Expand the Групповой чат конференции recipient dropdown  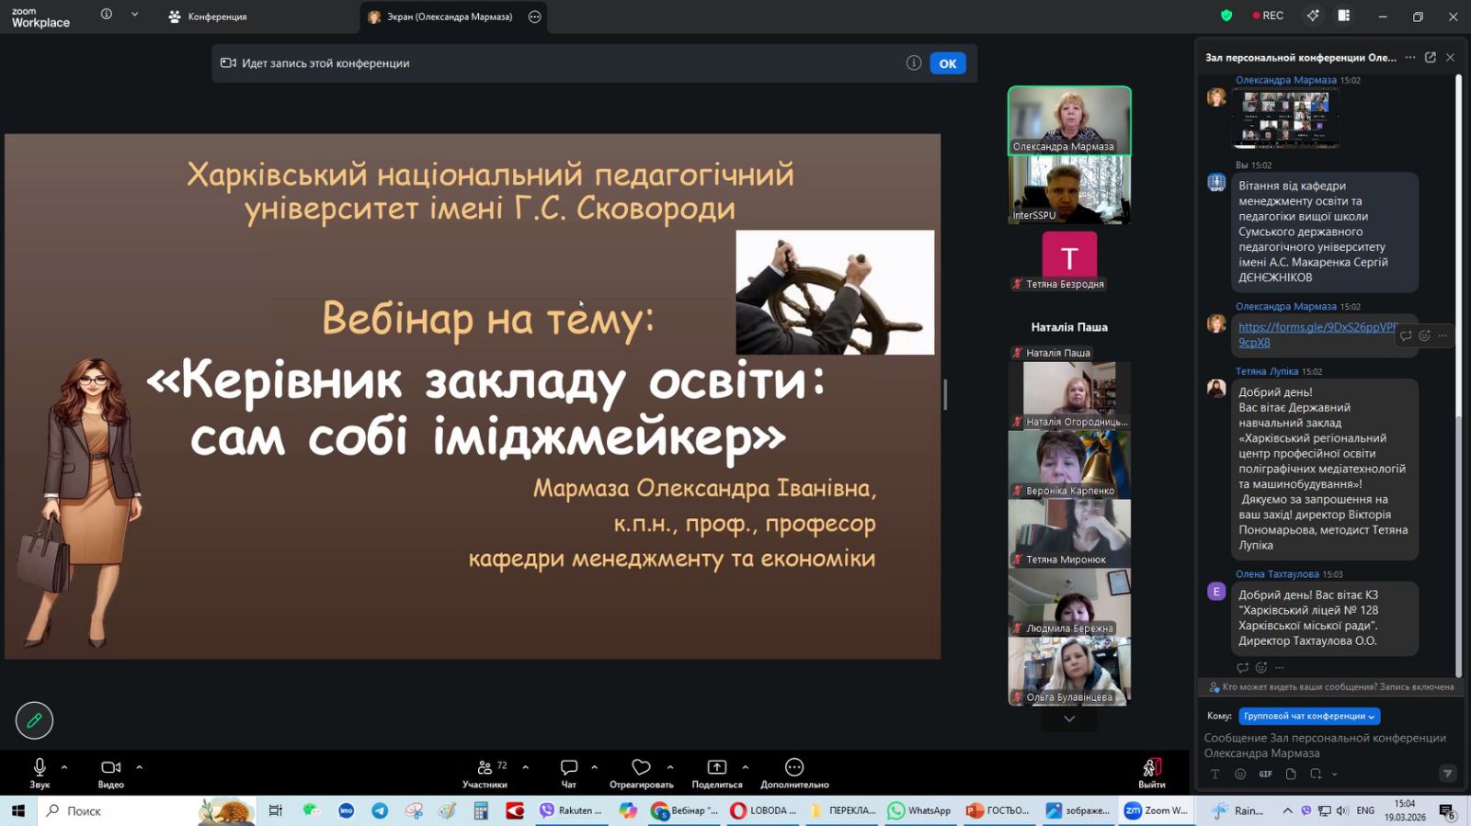pyautogui.click(x=1309, y=716)
